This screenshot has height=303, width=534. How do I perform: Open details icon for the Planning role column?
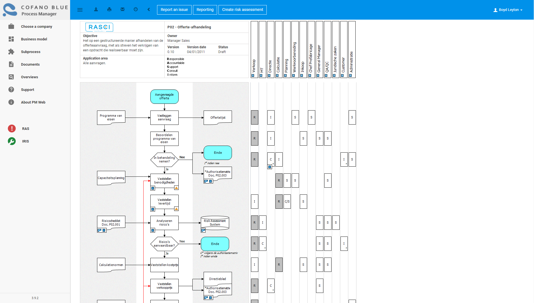point(285,75)
